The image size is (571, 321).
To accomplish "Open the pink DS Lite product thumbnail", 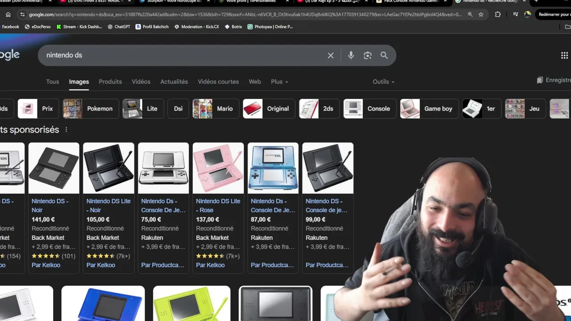I will point(218,168).
